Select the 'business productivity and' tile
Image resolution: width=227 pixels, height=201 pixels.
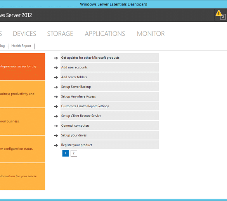click(23, 94)
